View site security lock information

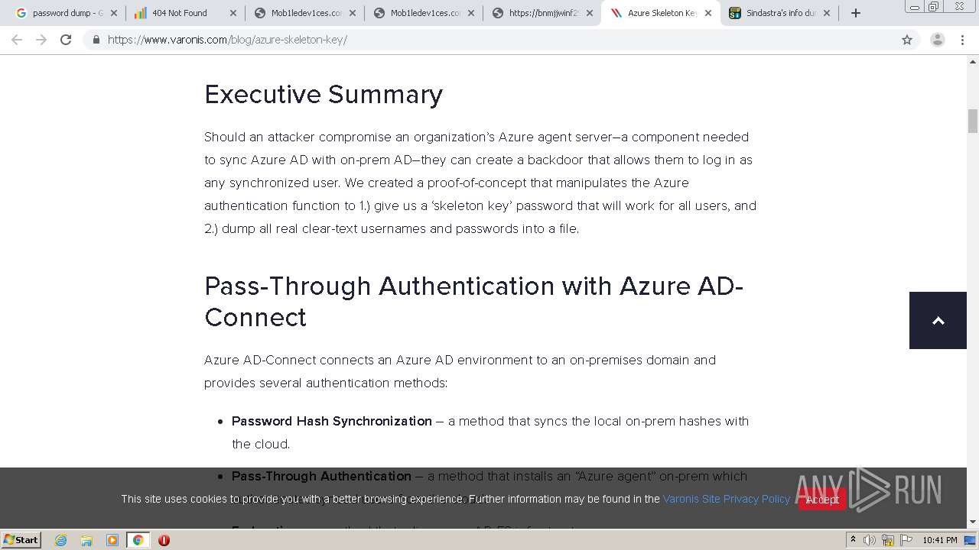click(96, 40)
